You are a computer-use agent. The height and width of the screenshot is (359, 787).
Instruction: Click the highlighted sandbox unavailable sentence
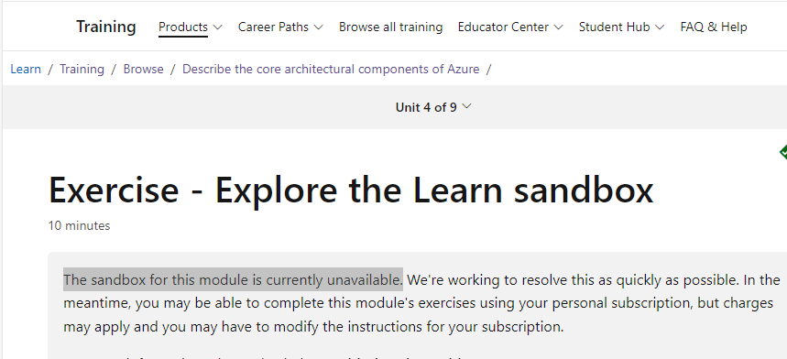coord(233,279)
